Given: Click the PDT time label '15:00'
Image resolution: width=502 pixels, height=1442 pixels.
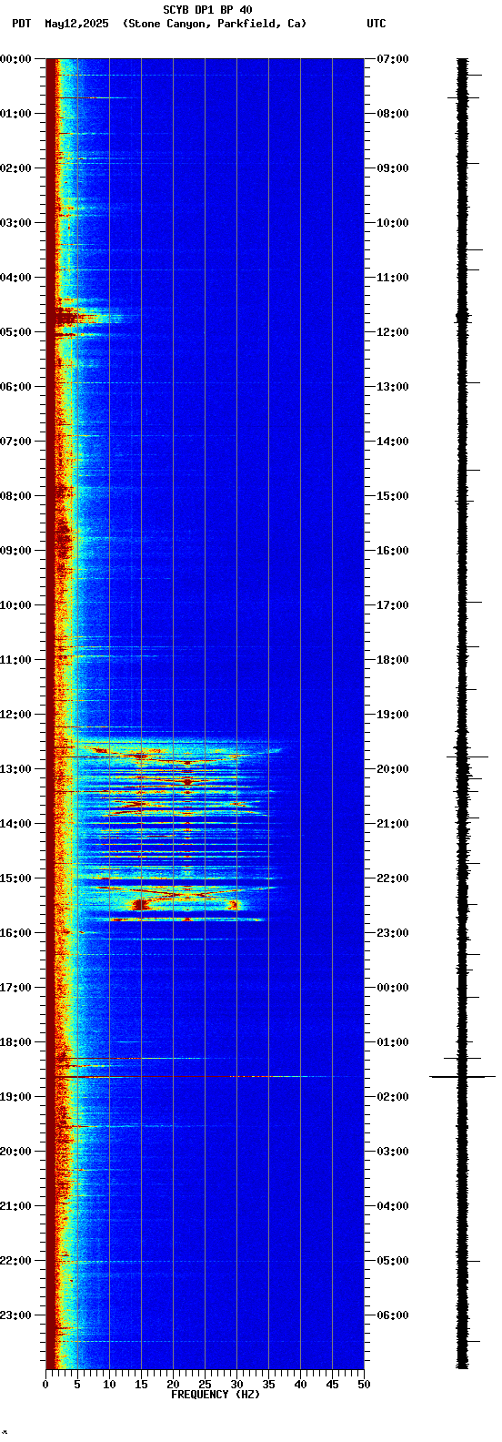Looking at the screenshot, I should click(x=15, y=878).
